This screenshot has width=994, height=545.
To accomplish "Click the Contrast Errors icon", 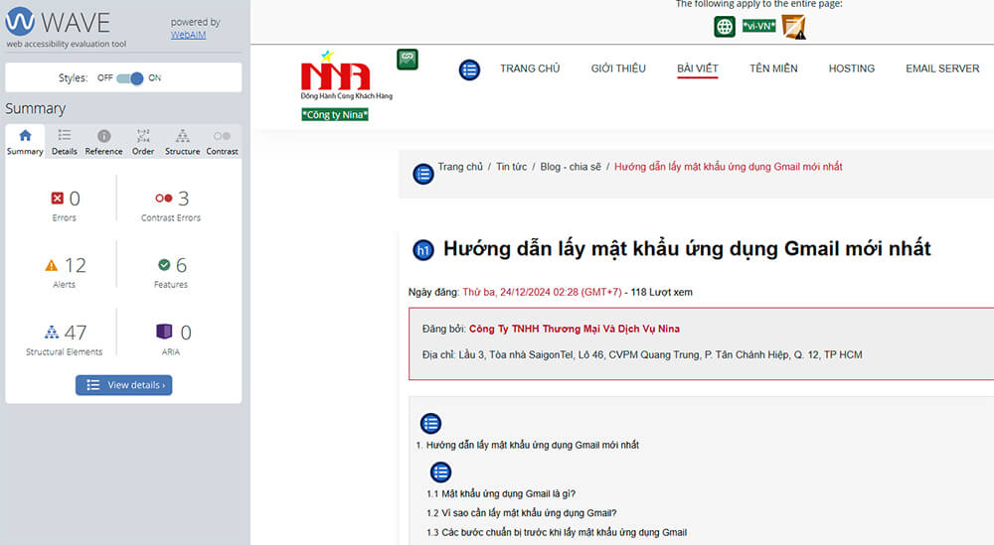I will click(x=164, y=199).
